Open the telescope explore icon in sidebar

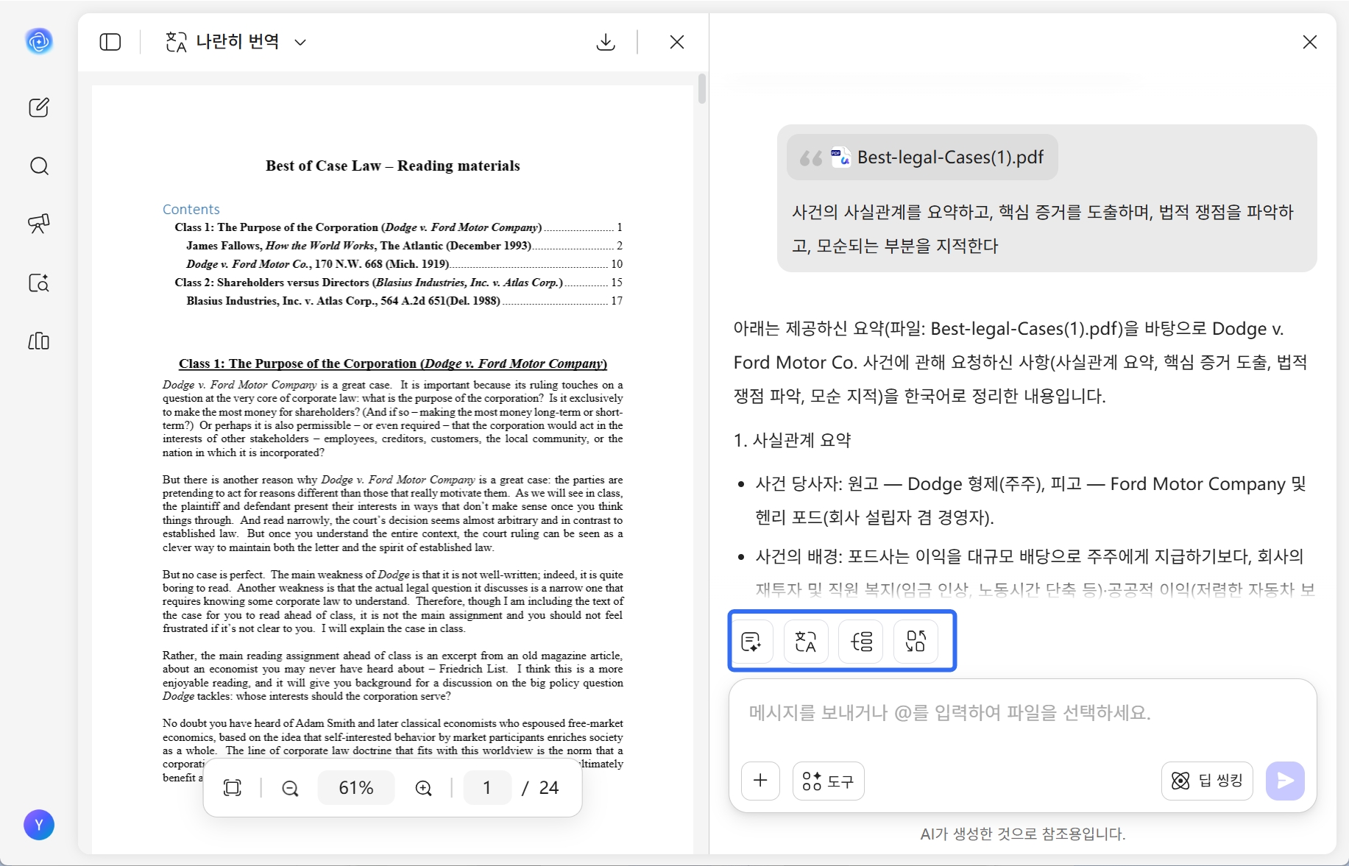(39, 224)
